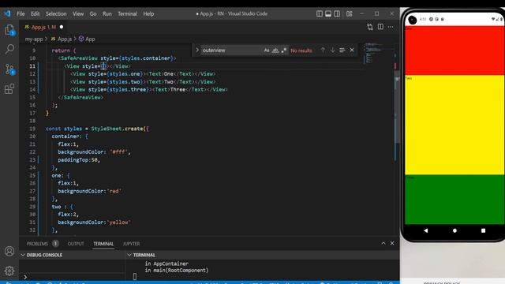Toggle panel layout icon in title bar

[x=328, y=13]
